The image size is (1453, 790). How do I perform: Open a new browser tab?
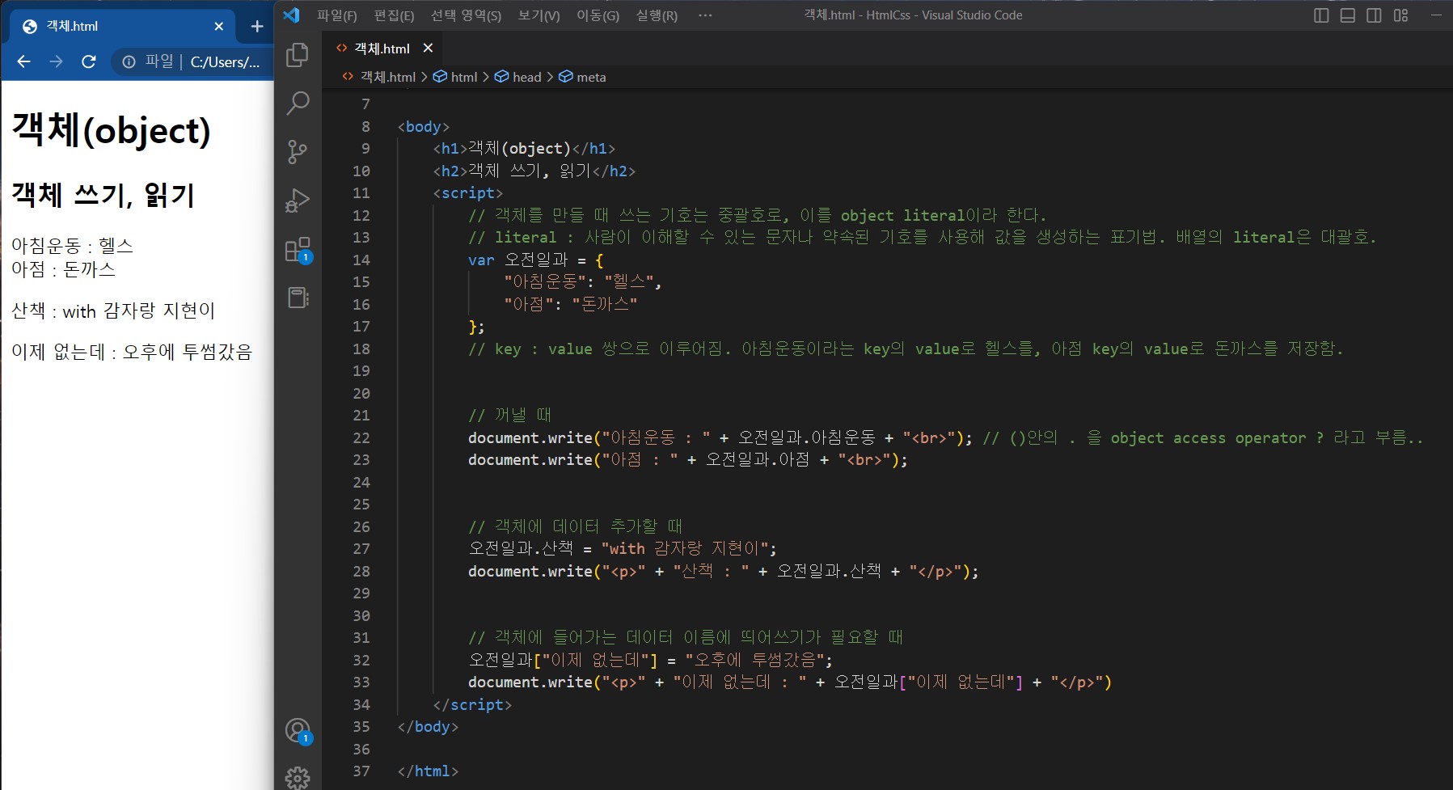click(257, 27)
